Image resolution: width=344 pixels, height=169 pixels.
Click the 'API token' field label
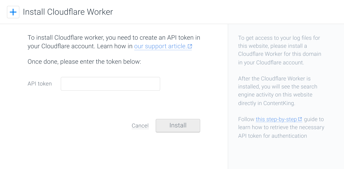(40, 84)
